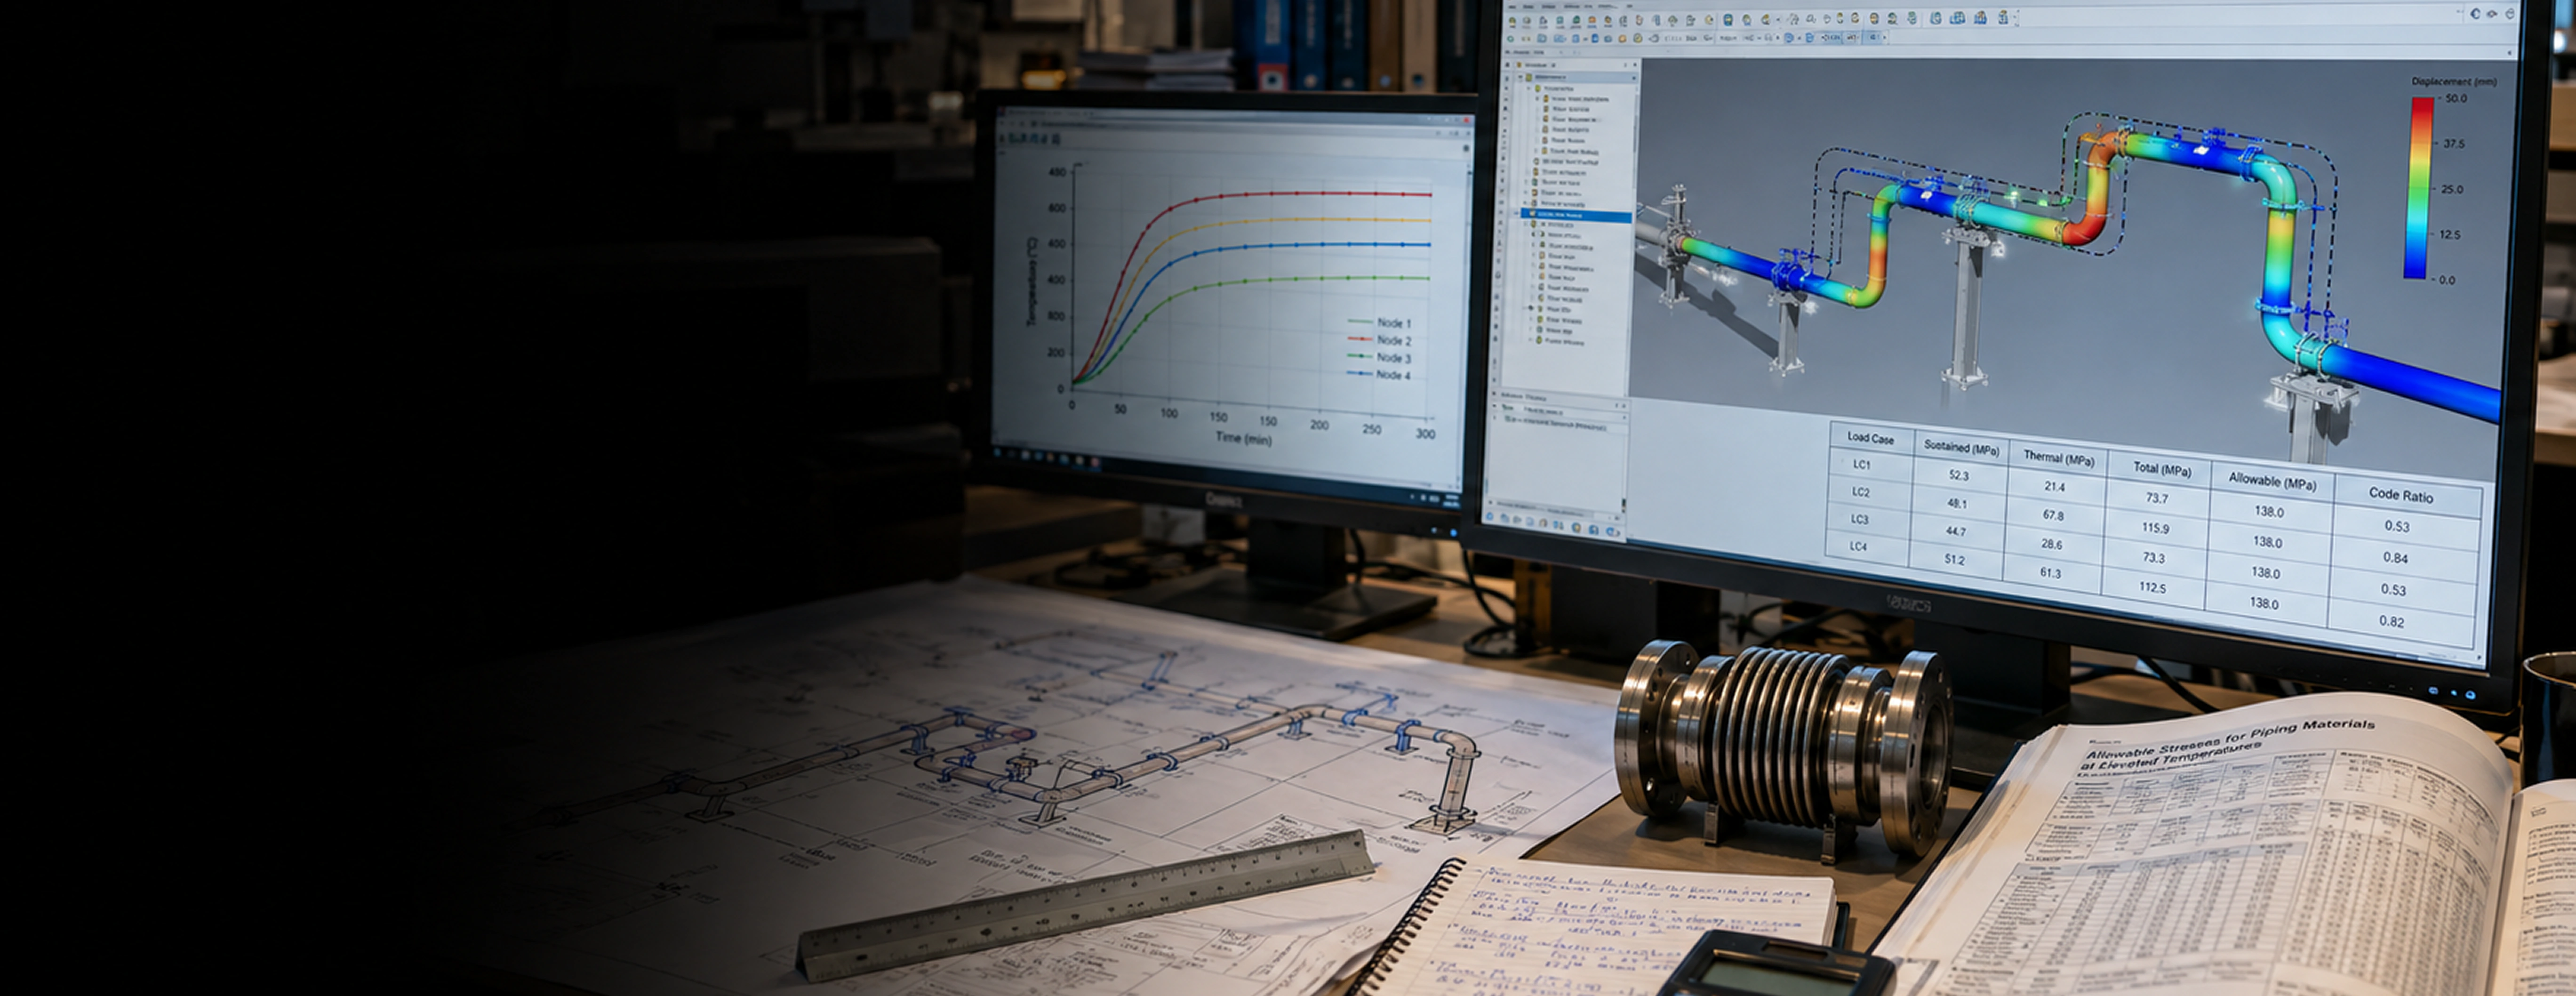Click the Code Ratio column header

click(x=2401, y=495)
